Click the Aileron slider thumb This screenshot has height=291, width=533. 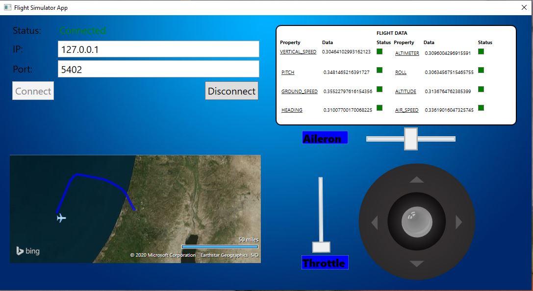(411, 139)
